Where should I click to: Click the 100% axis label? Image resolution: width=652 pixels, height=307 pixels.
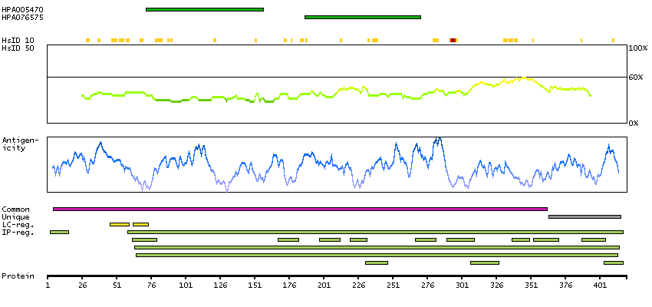coord(637,48)
